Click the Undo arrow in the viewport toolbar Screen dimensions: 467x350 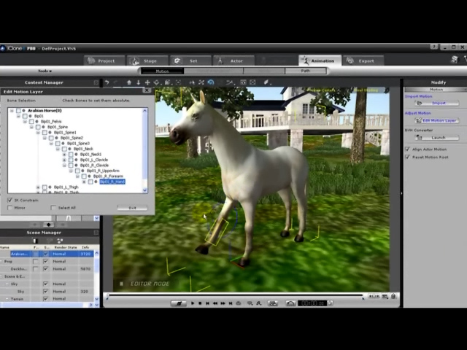pos(107,82)
